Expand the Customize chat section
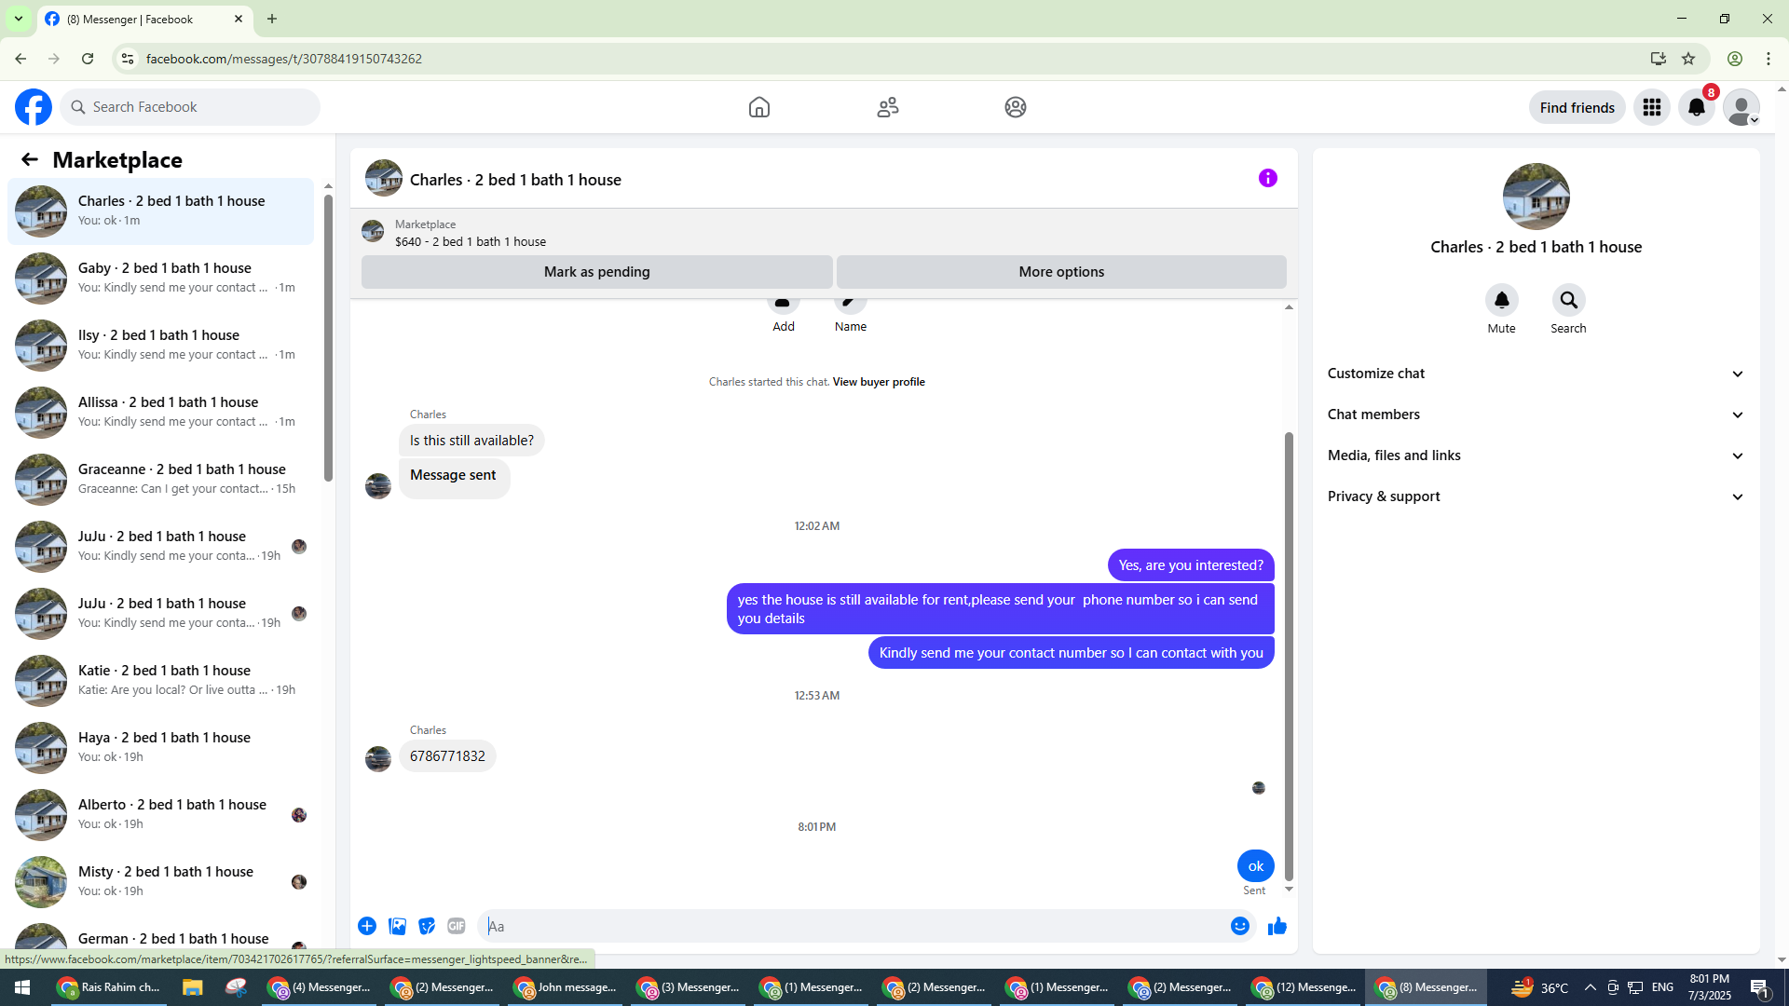1789x1006 pixels. (x=1535, y=374)
